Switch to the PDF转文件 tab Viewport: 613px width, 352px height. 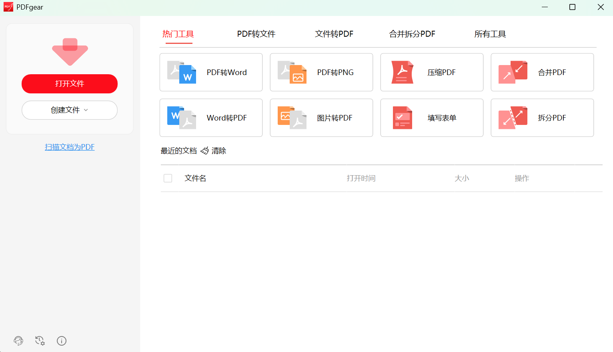click(256, 34)
